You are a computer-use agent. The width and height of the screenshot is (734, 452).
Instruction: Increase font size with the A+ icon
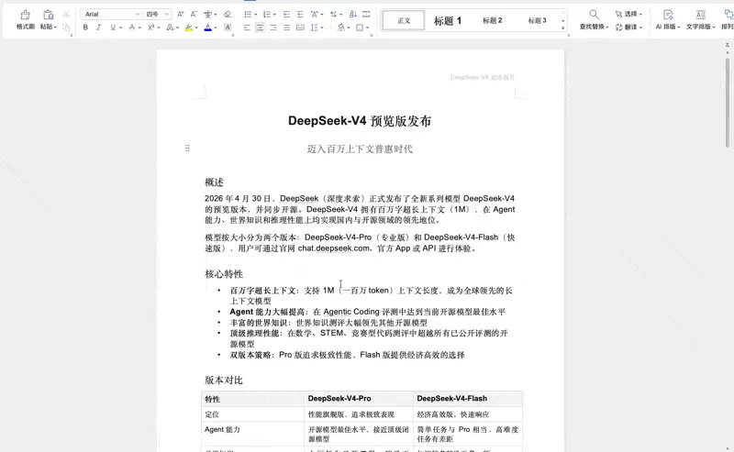pos(180,15)
